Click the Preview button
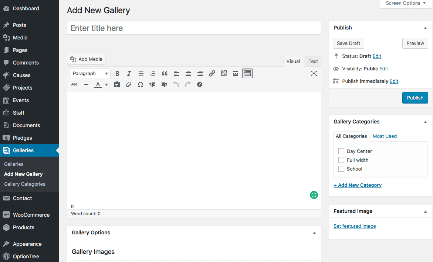The height and width of the screenshot is (262, 433). click(x=415, y=43)
